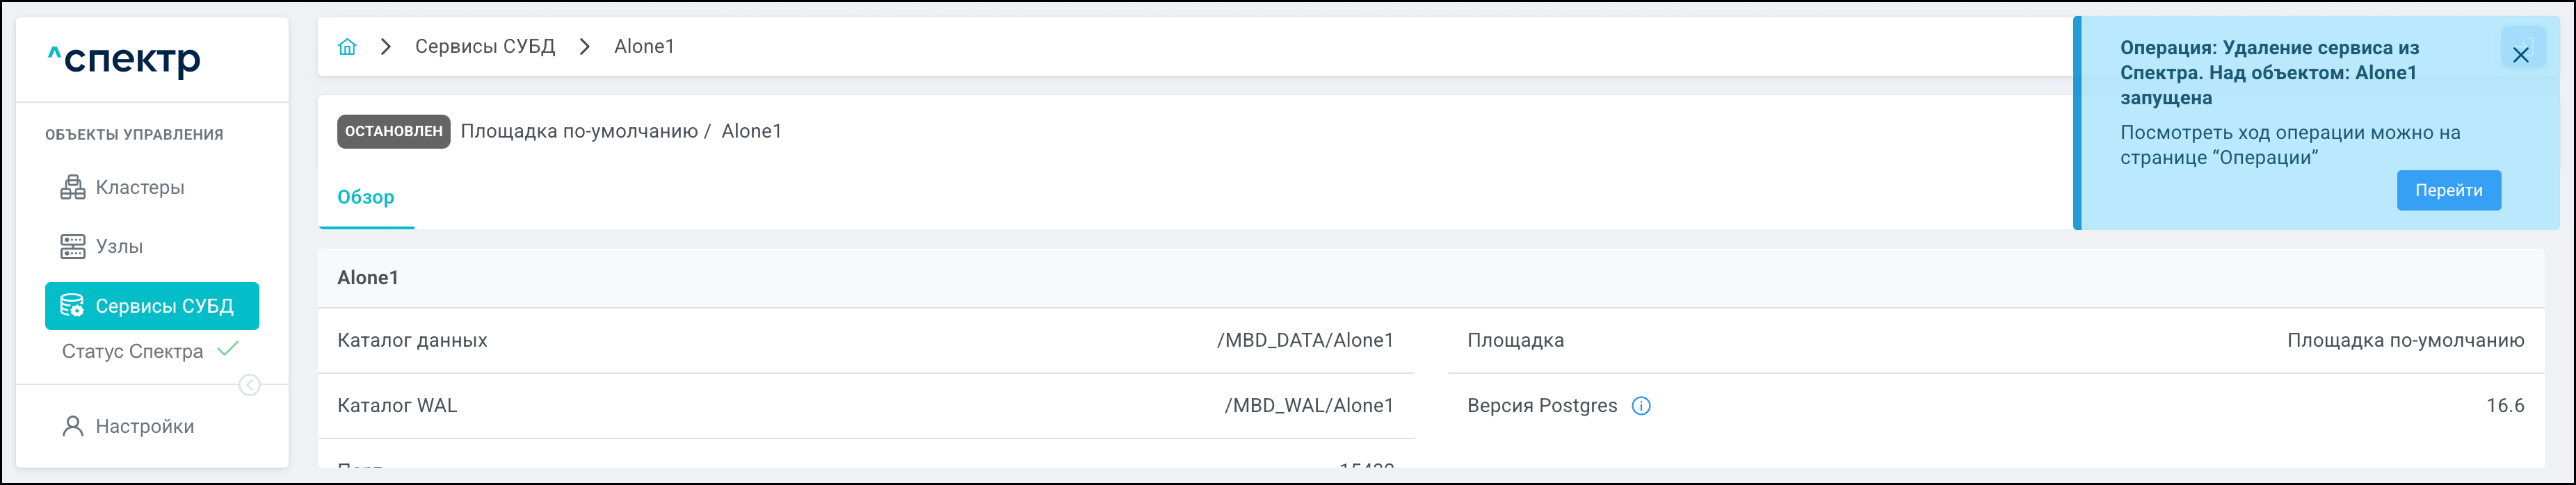Click the home icon in breadcrumb
Image resolution: width=2576 pixels, height=485 pixels.
347,47
